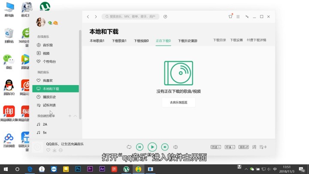Select 本地和下载 in the sidebar
The height and width of the screenshot is (174, 309).
[55, 89]
